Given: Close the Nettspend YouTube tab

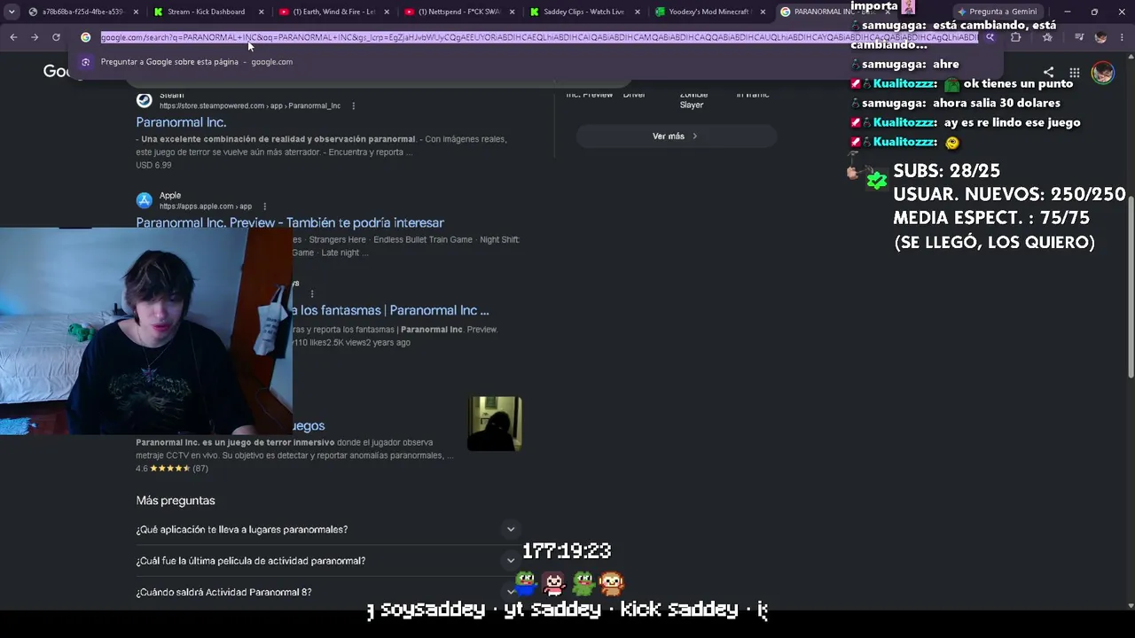Looking at the screenshot, I should coord(512,12).
